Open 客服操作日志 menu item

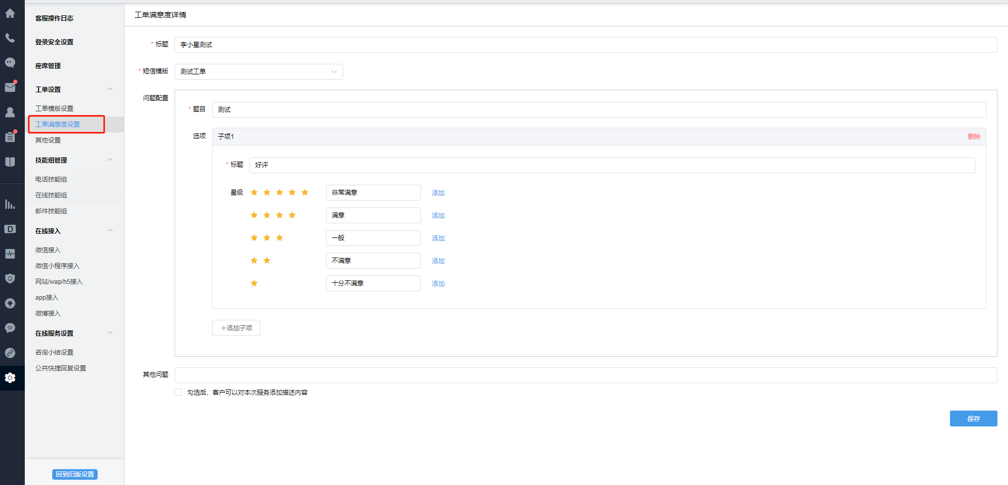click(54, 18)
